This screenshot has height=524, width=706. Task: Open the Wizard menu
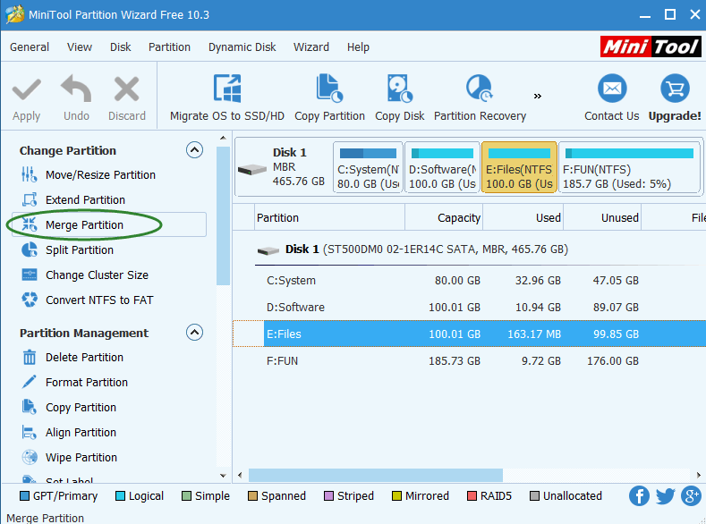[311, 47]
